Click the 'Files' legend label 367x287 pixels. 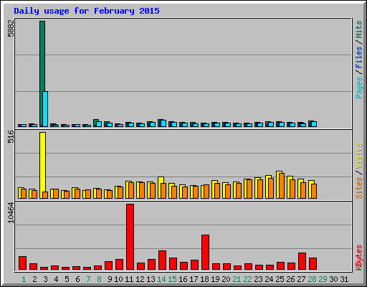point(358,57)
